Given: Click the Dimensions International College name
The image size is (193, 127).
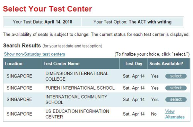Looking at the screenshot, I should 77,76.
